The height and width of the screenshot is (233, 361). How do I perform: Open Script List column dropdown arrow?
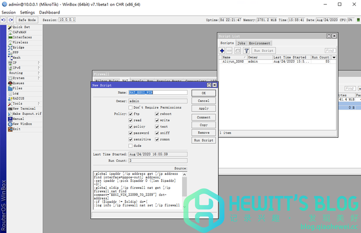(x=334, y=57)
